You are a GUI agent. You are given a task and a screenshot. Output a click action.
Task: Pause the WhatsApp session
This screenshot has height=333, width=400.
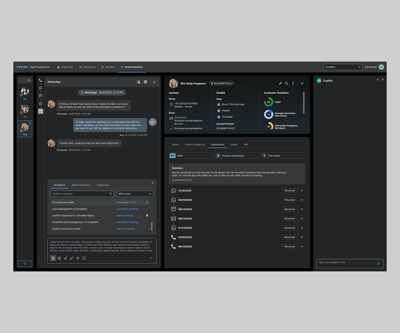[146, 82]
